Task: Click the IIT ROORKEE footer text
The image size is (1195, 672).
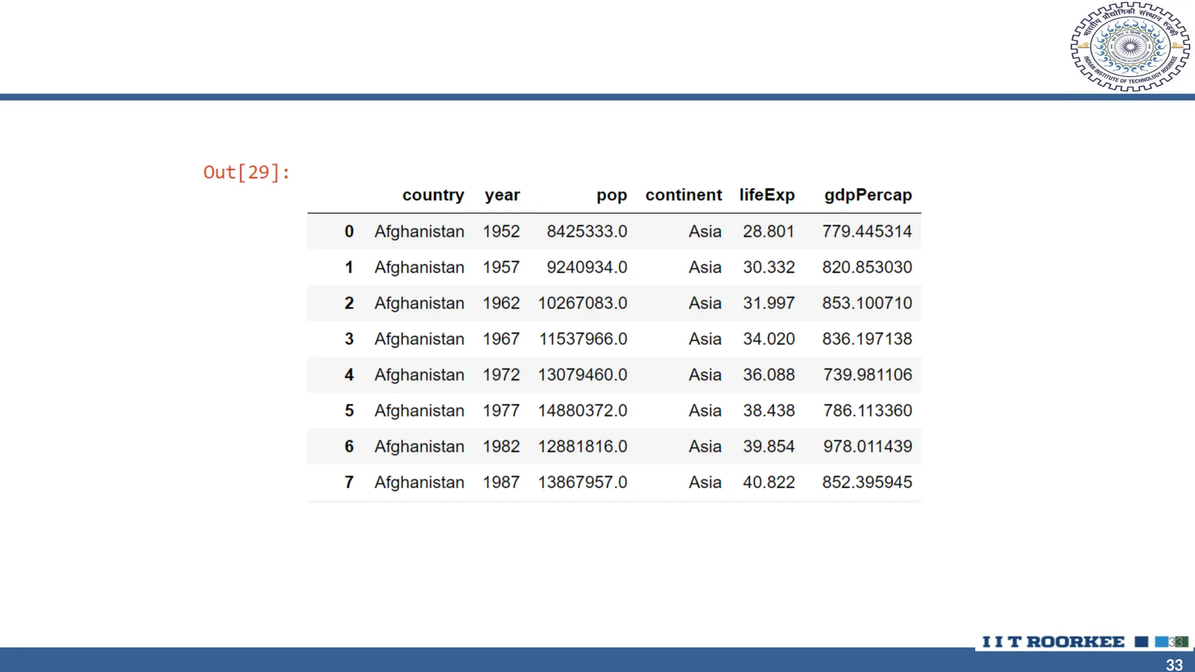Action: pyautogui.click(x=1053, y=642)
